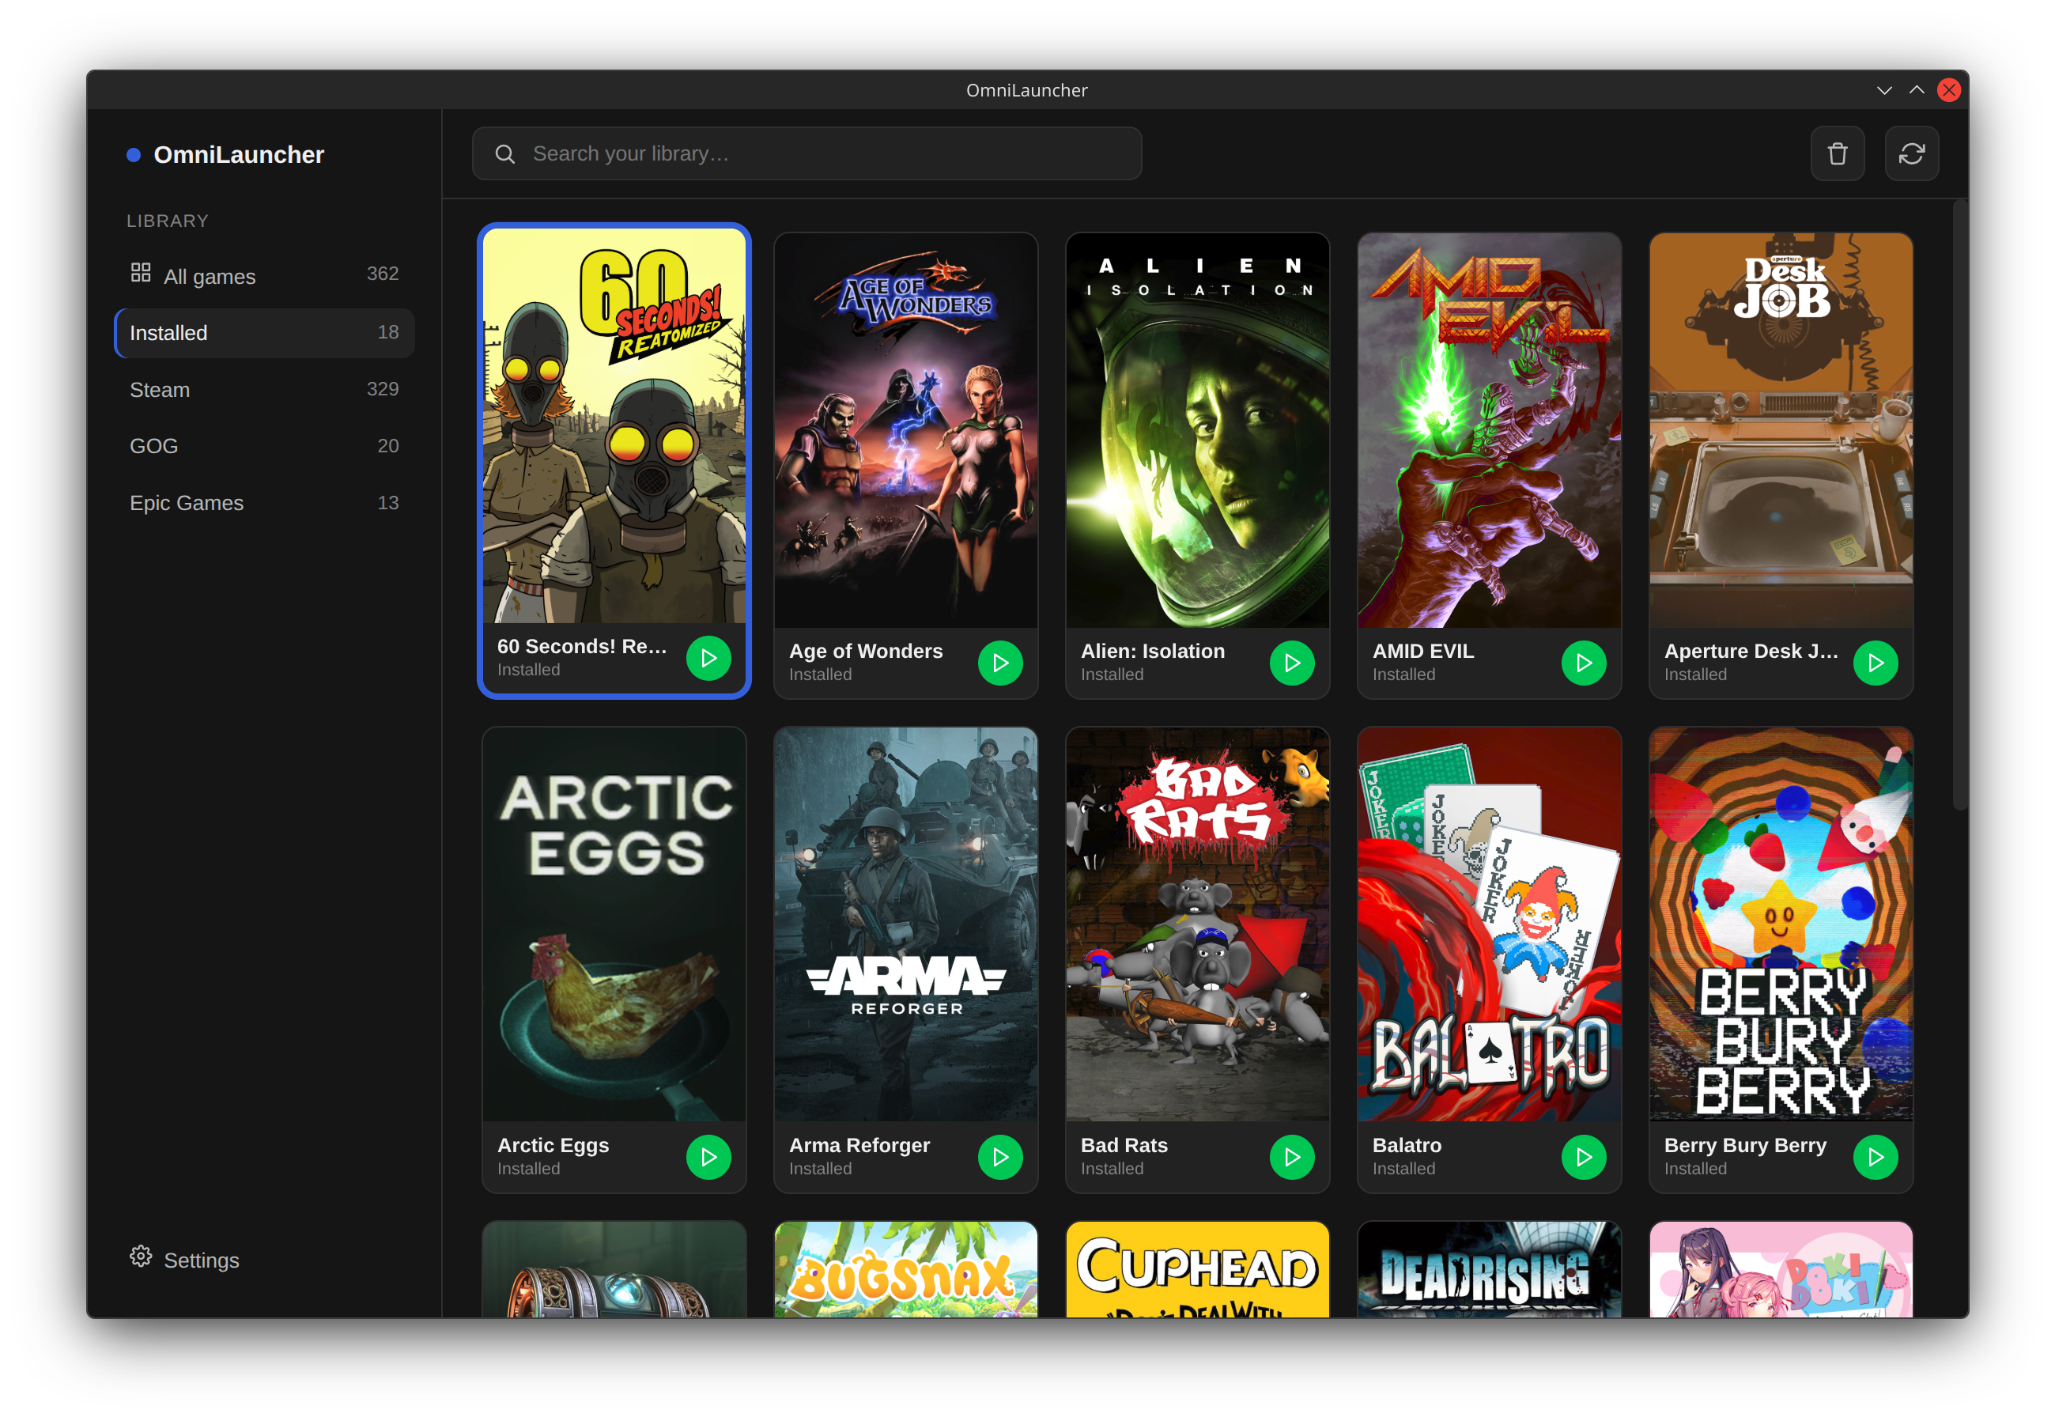Click the OmniLauncher sidebar heading
This screenshot has height=1421, width=2055.
click(x=239, y=155)
